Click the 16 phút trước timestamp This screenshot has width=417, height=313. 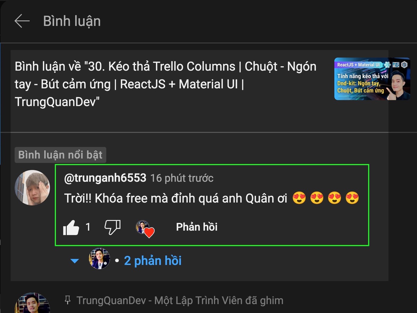pos(182,178)
